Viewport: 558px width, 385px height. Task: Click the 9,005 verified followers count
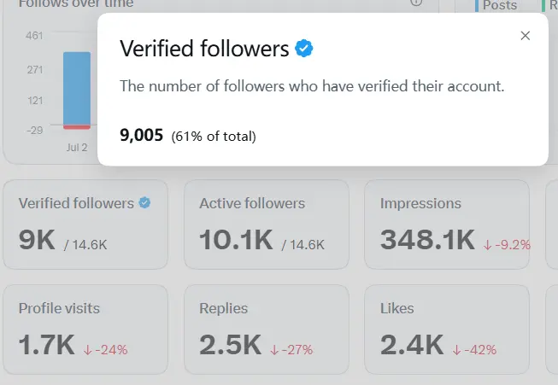(141, 135)
